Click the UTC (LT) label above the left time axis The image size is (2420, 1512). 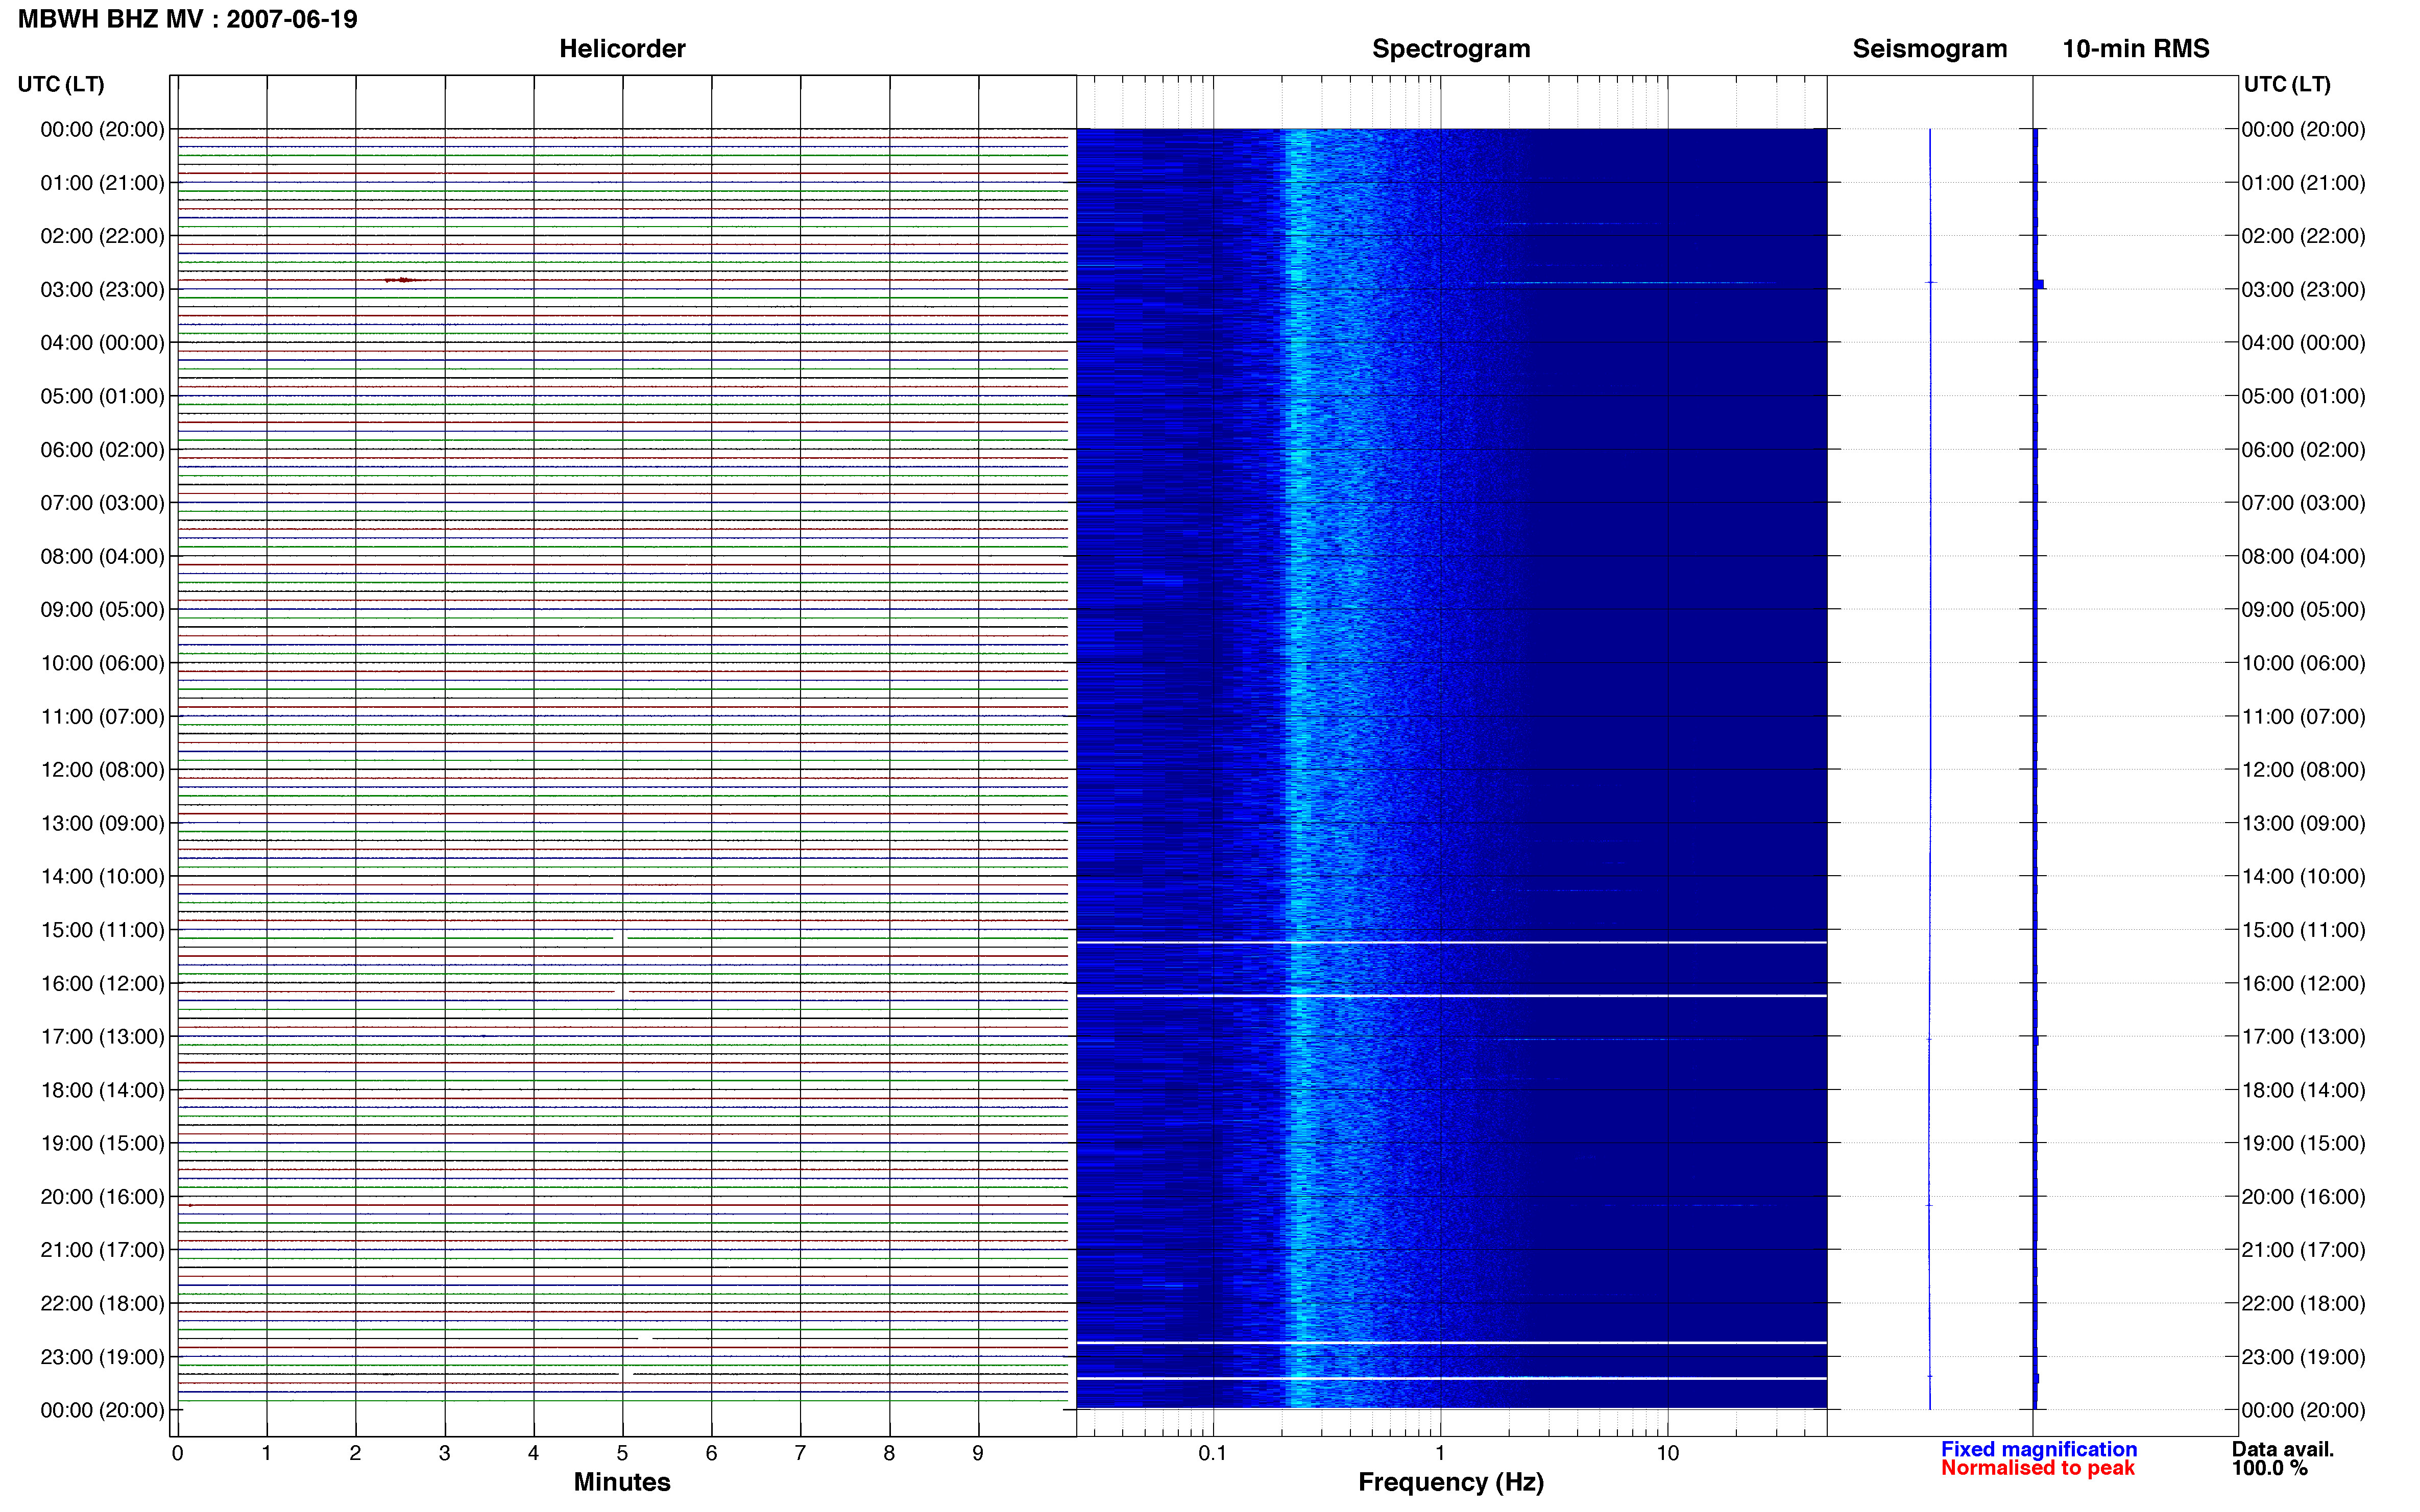[60, 84]
